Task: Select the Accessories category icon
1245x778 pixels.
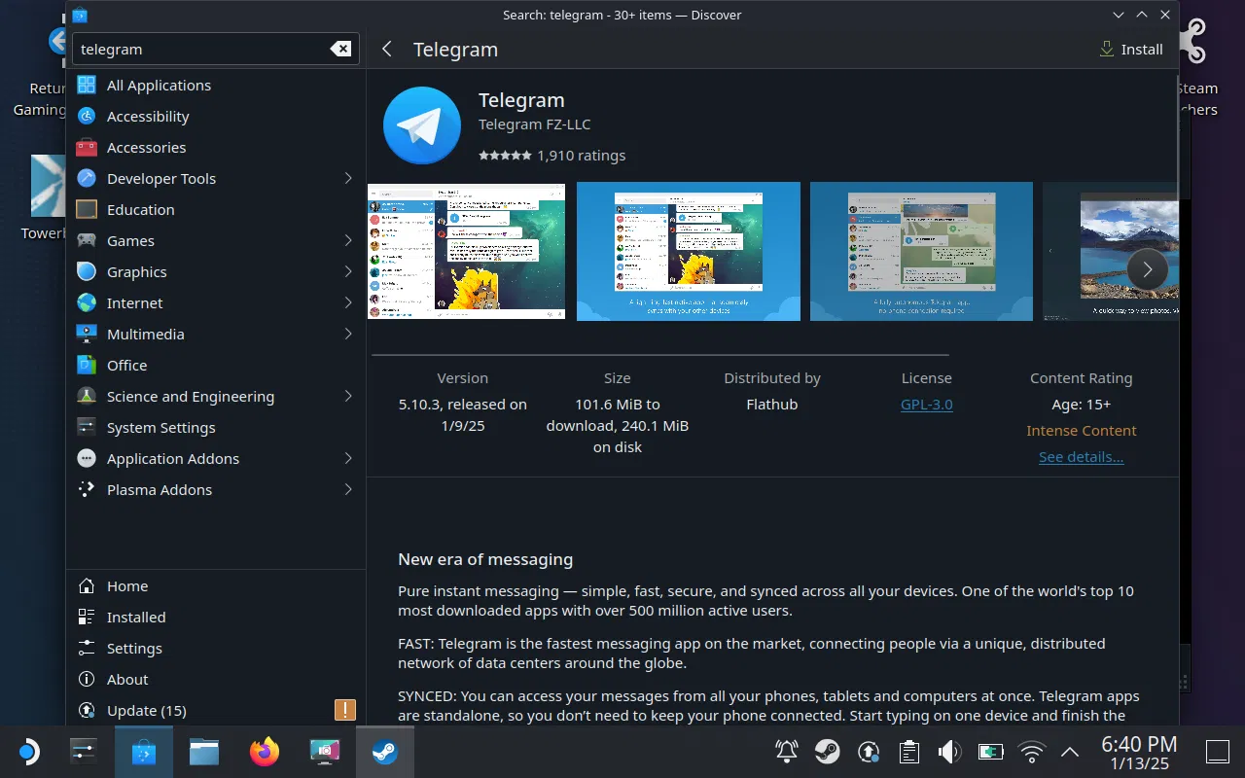Action: click(x=87, y=148)
